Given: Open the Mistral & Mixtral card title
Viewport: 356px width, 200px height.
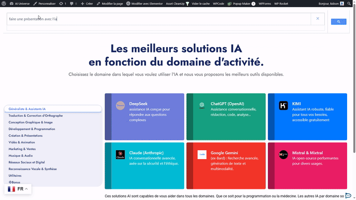Looking at the screenshot, I should click(307, 153).
